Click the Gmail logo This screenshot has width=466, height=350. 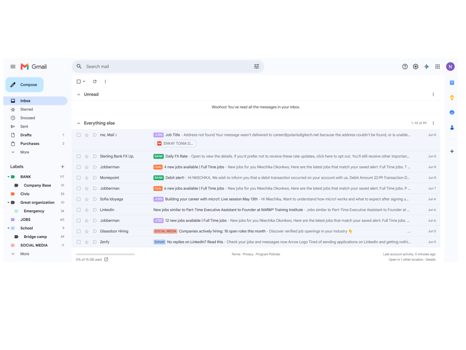[34, 67]
